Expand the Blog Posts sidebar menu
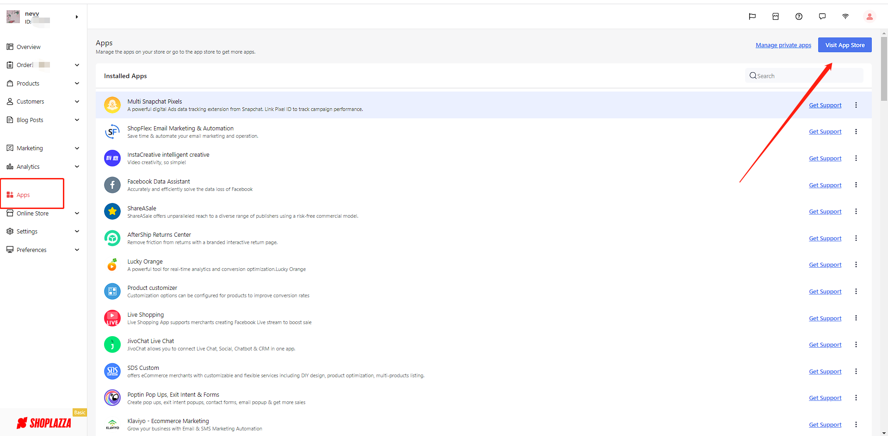Screen dimensions: 888x436 (77, 120)
